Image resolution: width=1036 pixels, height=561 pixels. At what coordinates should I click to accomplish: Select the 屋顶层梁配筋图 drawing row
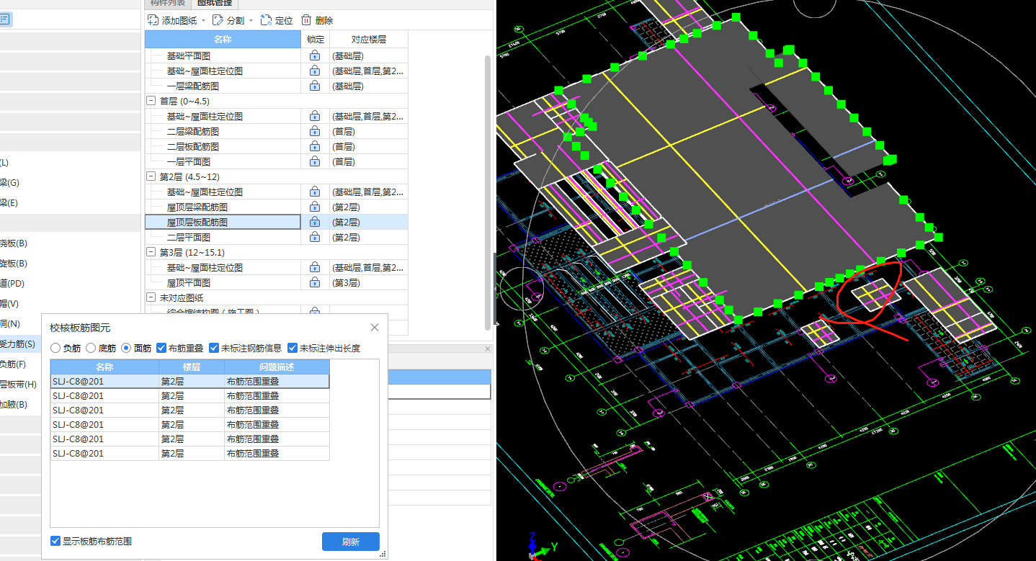(223, 207)
